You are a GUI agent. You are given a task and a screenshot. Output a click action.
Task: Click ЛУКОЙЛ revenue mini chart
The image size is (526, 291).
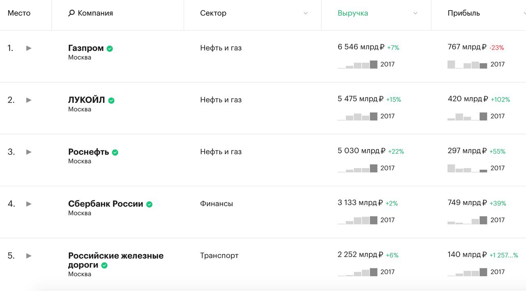click(358, 116)
